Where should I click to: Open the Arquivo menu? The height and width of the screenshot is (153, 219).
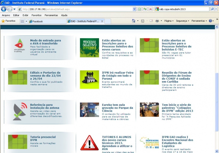pyautogui.click(x=6, y=15)
